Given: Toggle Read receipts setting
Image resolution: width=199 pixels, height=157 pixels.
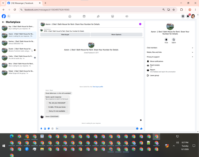Looking at the screenshot, I should [x=170, y=66].
